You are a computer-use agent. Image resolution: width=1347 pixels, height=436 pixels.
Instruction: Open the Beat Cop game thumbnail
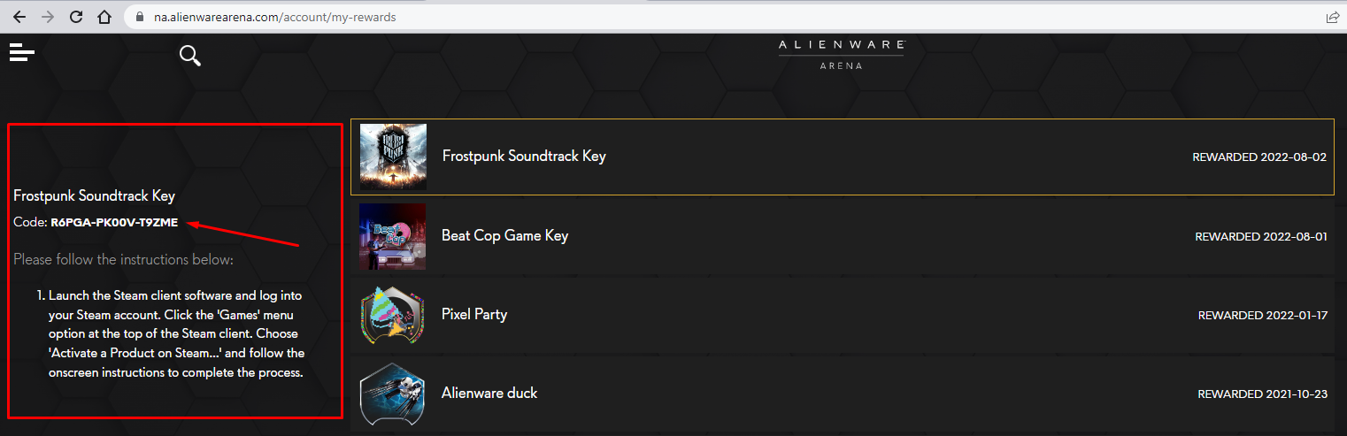click(x=392, y=236)
